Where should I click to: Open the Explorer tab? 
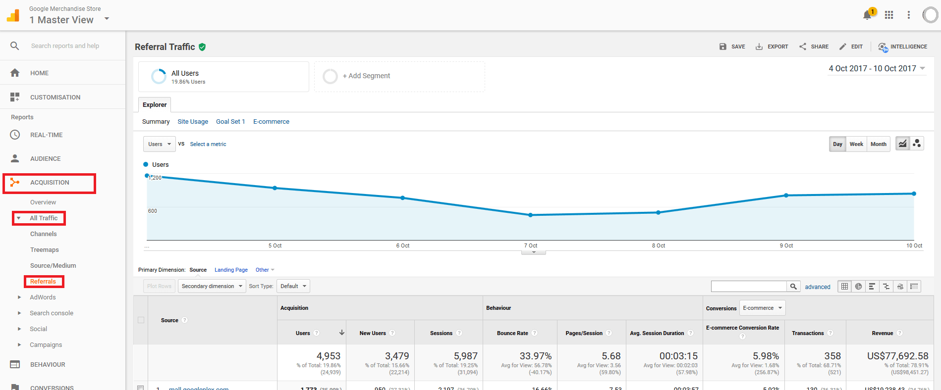pos(155,104)
